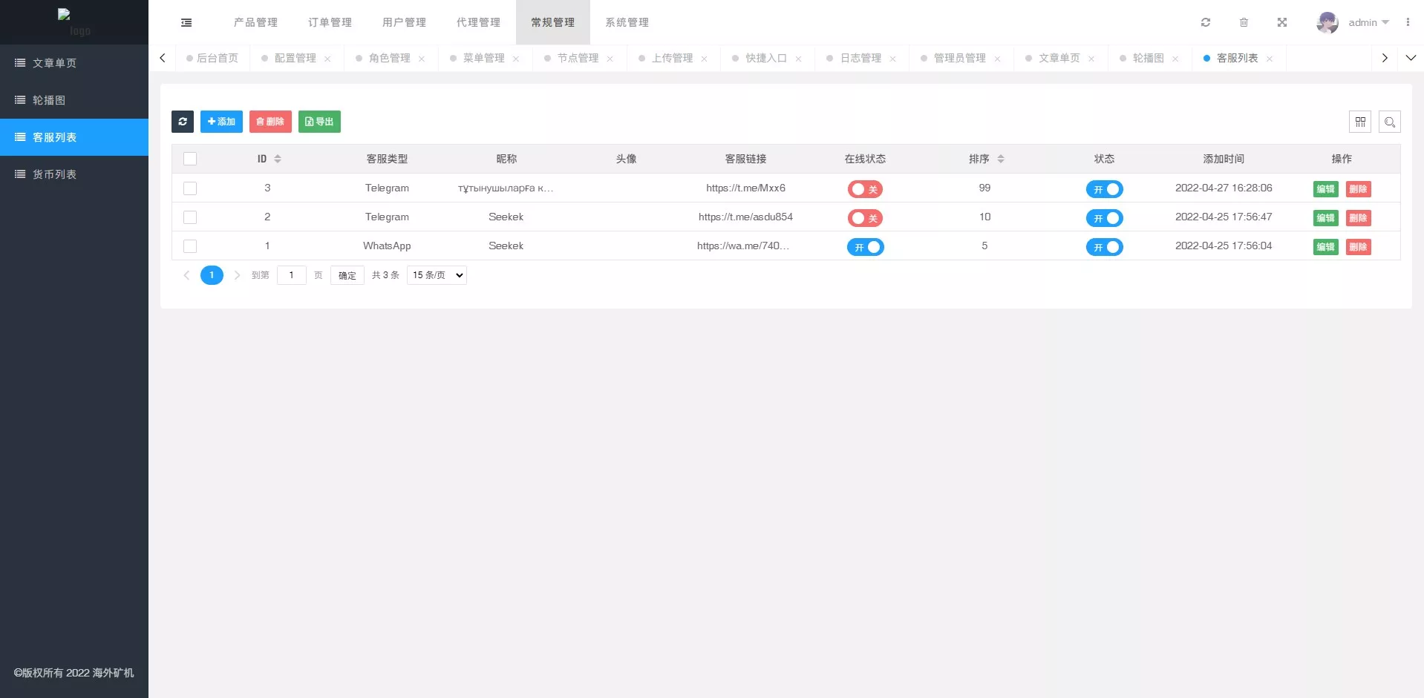Switch to the 配置管理 tab
This screenshot has height=698, width=1424.
(x=295, y=58)
